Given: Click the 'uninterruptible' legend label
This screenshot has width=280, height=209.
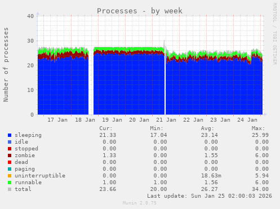Looking at the screenshot, I should (x=40, y=176).
